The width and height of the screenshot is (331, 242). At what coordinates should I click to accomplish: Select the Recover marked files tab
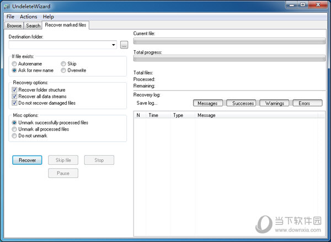(66, 25)
